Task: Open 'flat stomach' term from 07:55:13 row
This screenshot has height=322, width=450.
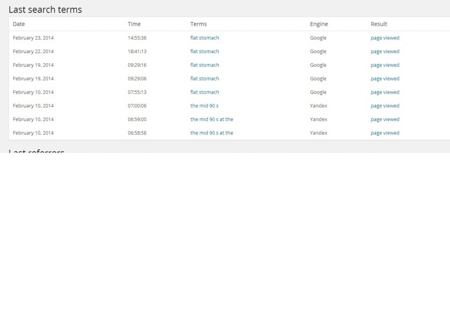Action: tap(205, 92)
